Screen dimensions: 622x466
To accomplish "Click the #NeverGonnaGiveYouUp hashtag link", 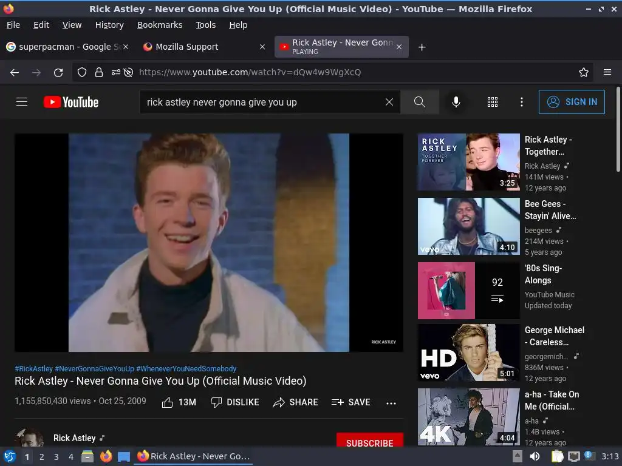I will tap(94, 368).
